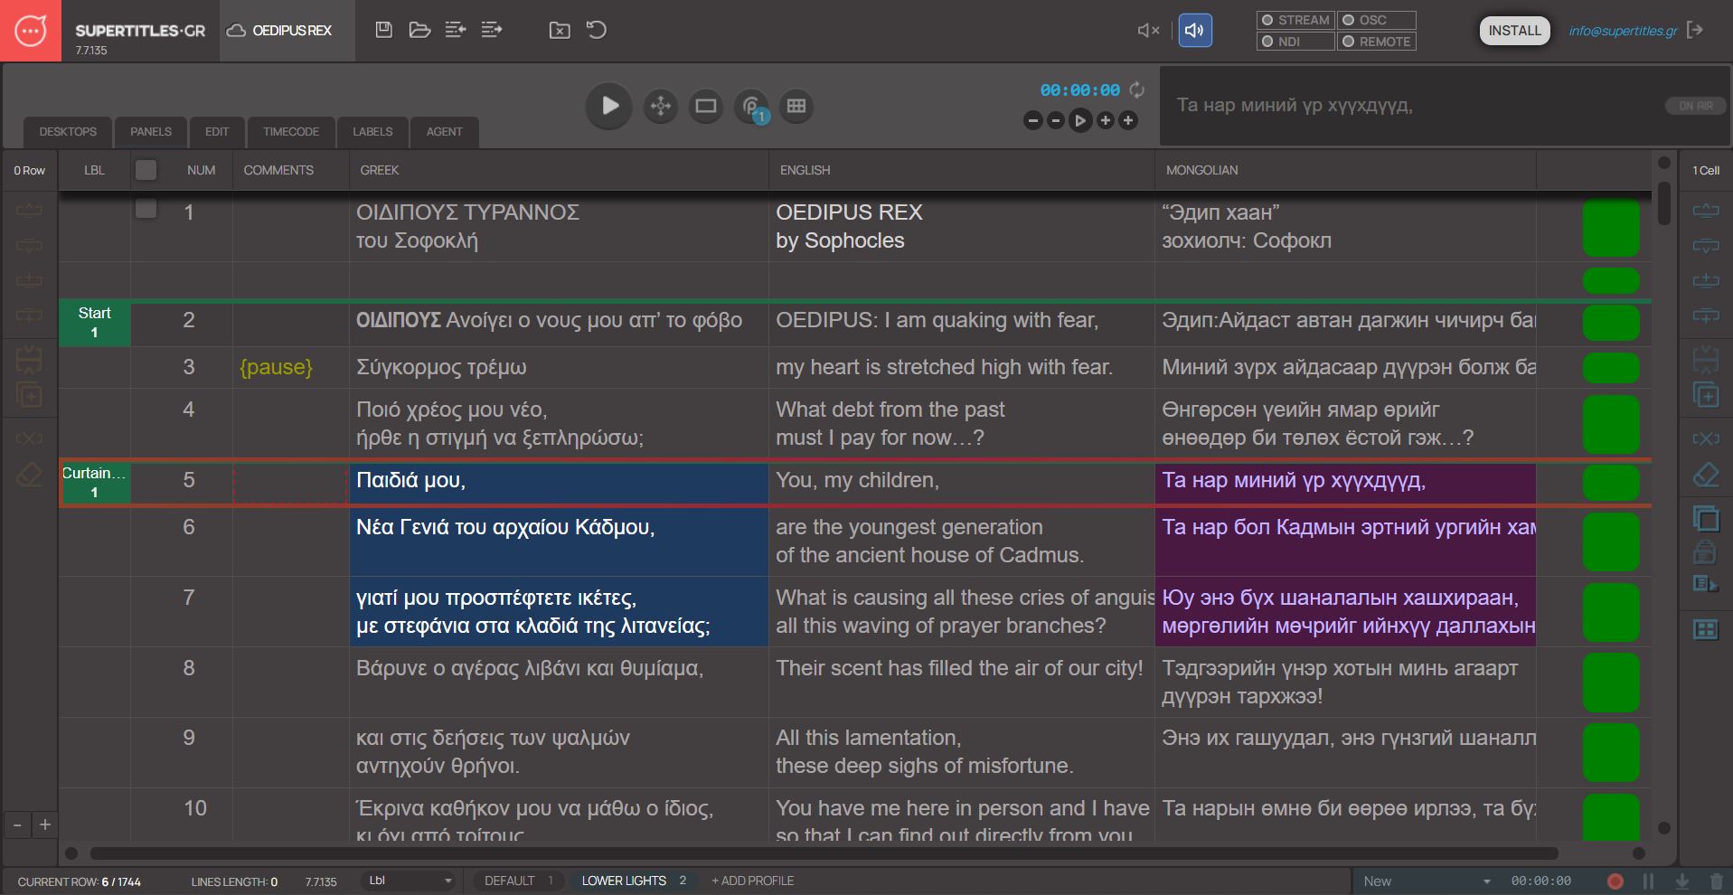
Task: Open file with the folder icon
Action: 419,30
